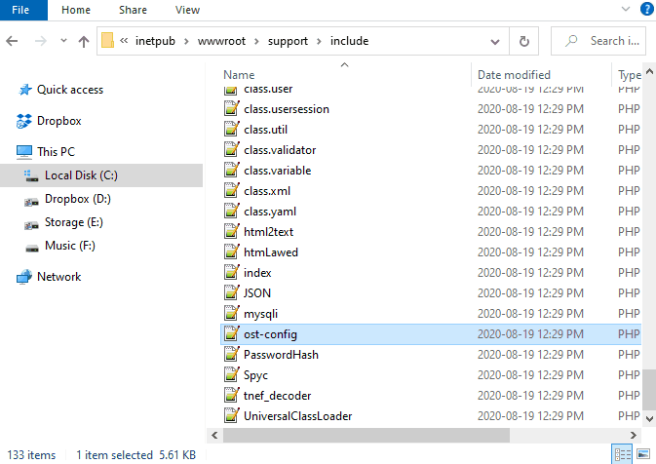
Task: Select the UniversalClassLoader file icon
Action: 231,416
